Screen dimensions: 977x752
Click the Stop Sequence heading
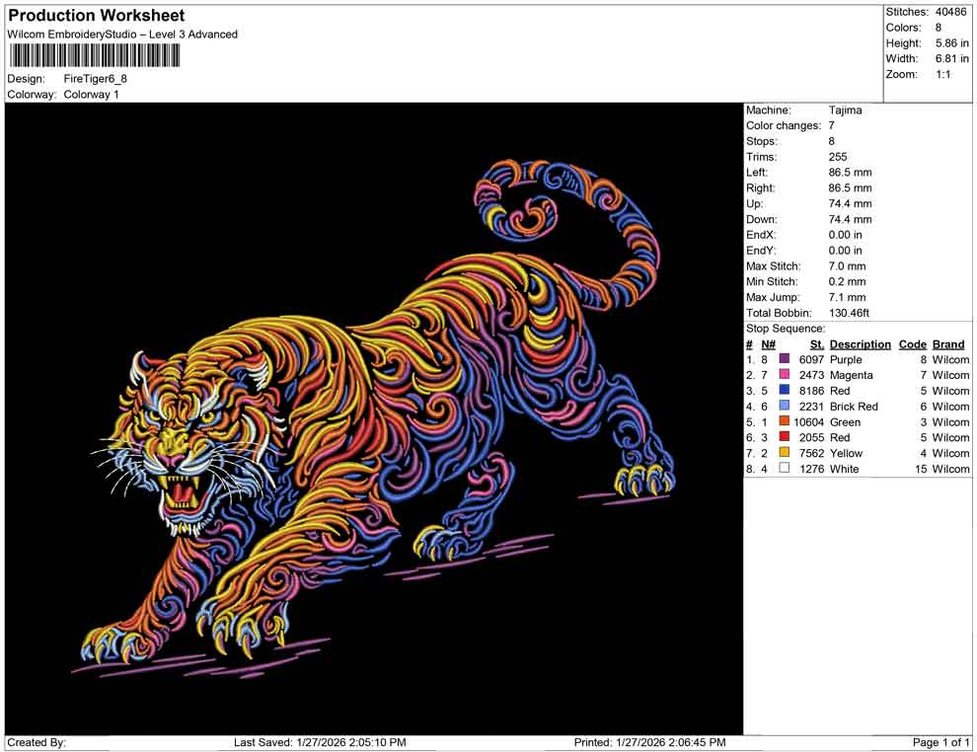point(785,329)
